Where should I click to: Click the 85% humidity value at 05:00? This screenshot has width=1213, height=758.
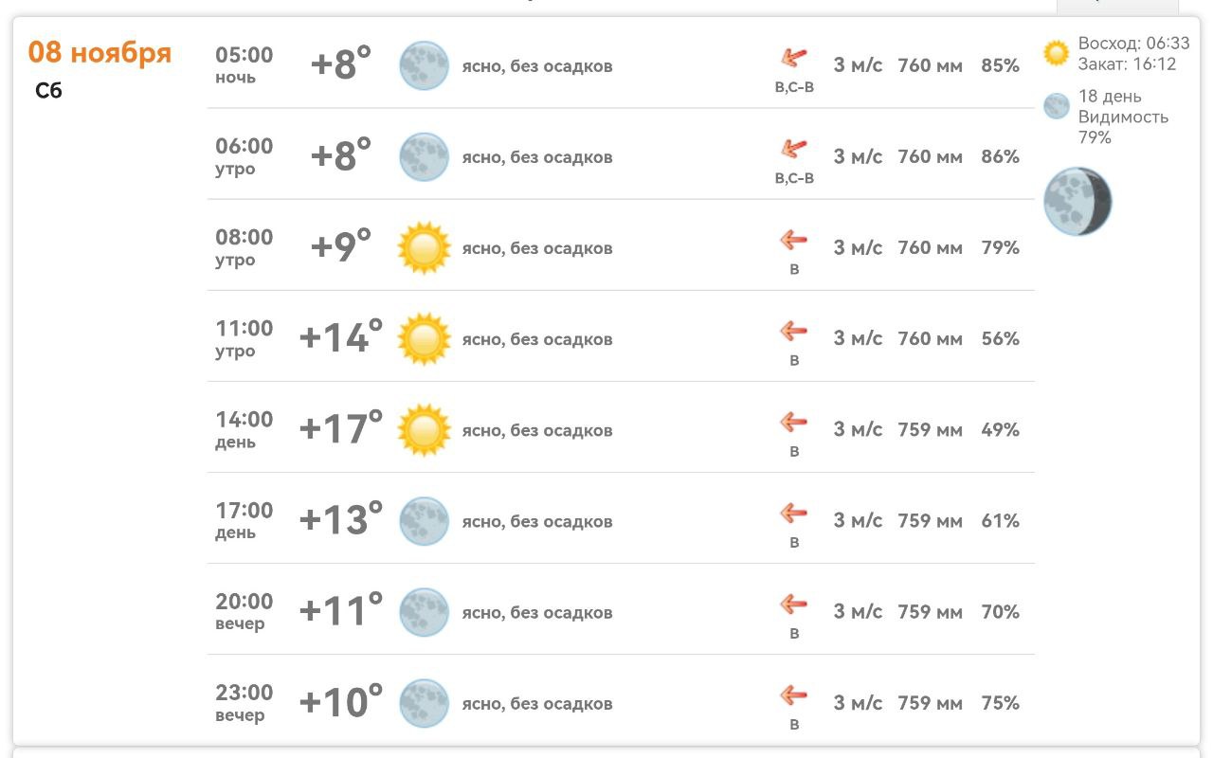coord(1000,65)
